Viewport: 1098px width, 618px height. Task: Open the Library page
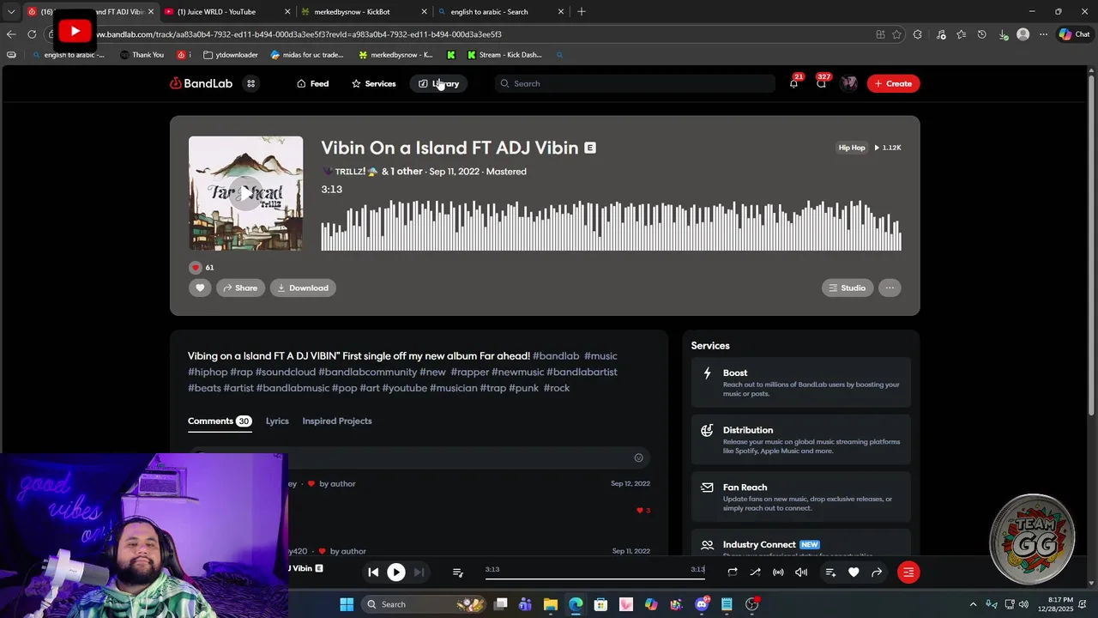coord(439,83)
